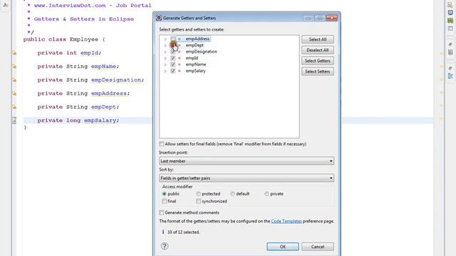Click the info icon beside 10 of 12 selected
This screenshot has height=256, width=456.
(x=163, y=232)
